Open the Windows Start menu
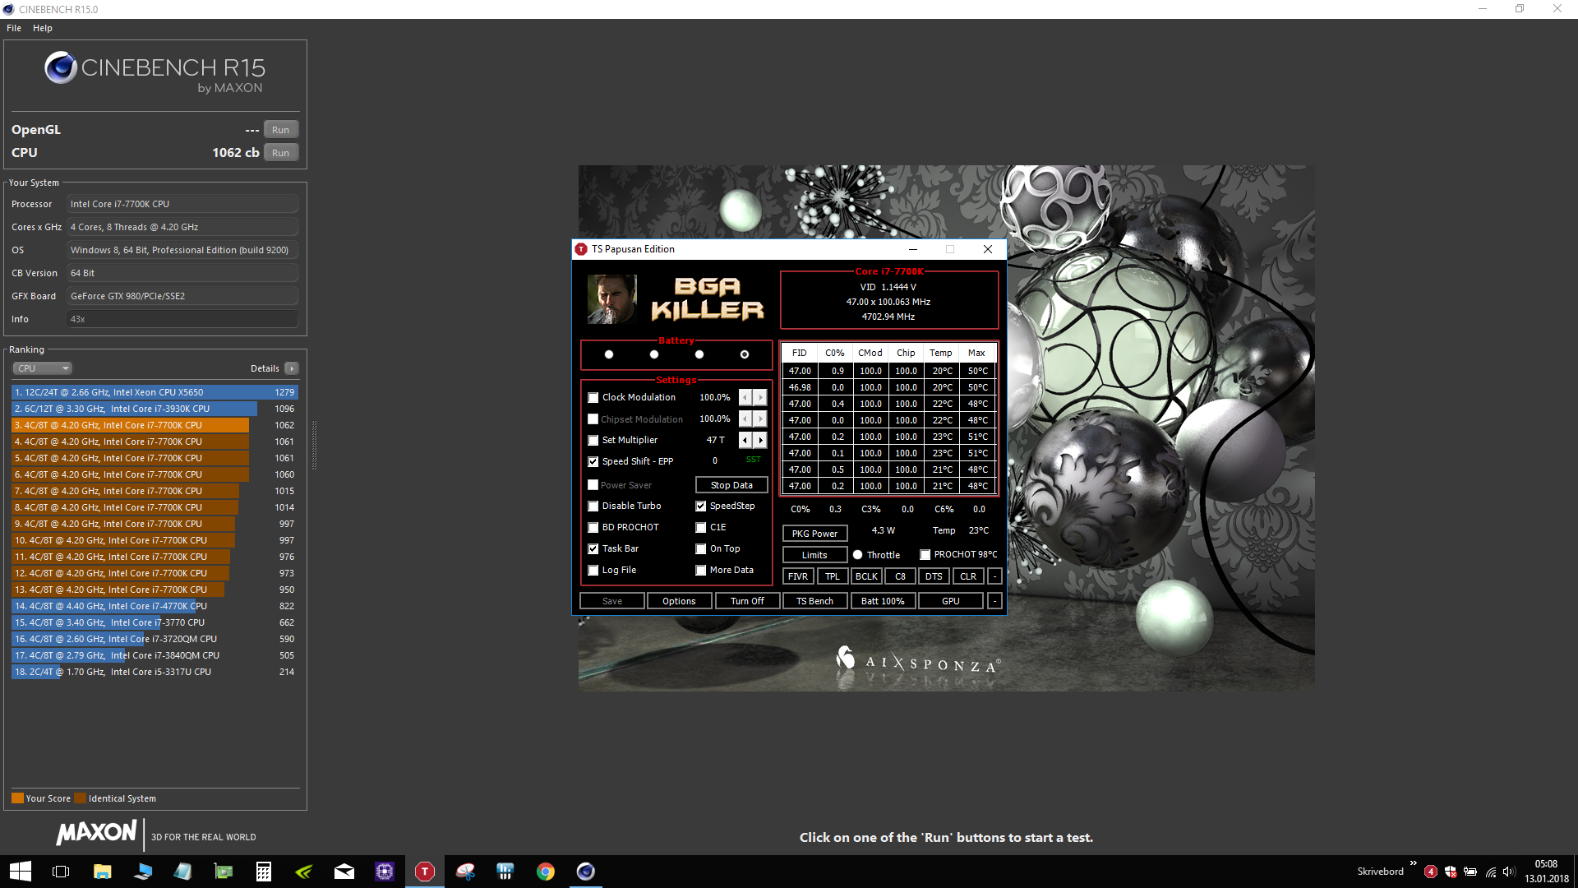 pyautogui.click(x=20, y=872)
